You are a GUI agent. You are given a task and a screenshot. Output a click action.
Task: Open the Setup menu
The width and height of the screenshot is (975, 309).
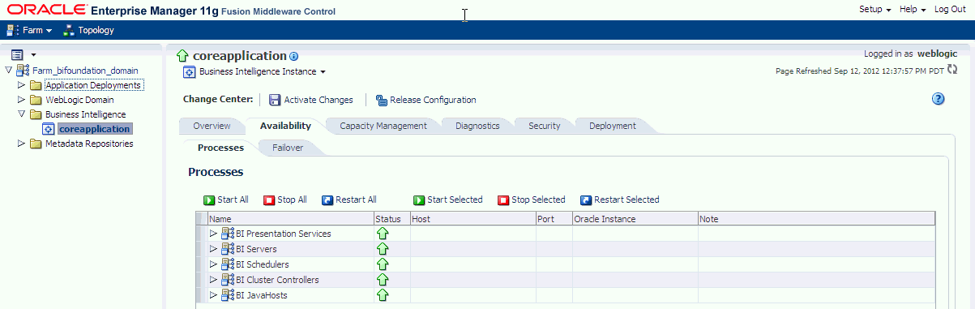point(875,9)
